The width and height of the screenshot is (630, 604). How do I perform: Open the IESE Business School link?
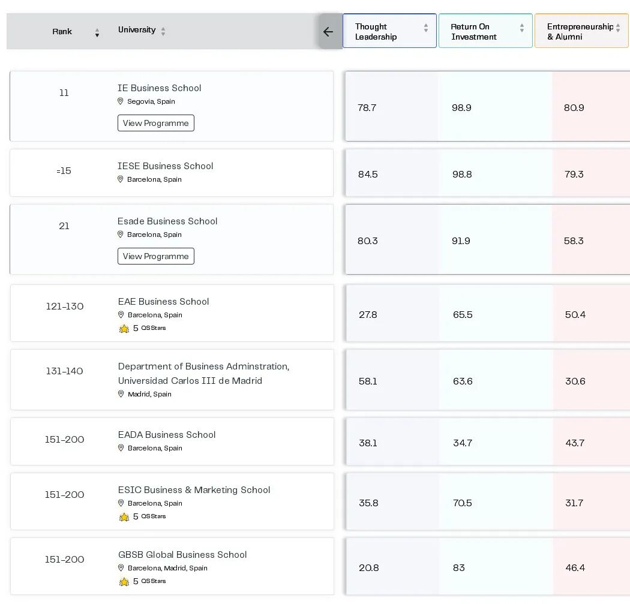[x=165, y=166]
